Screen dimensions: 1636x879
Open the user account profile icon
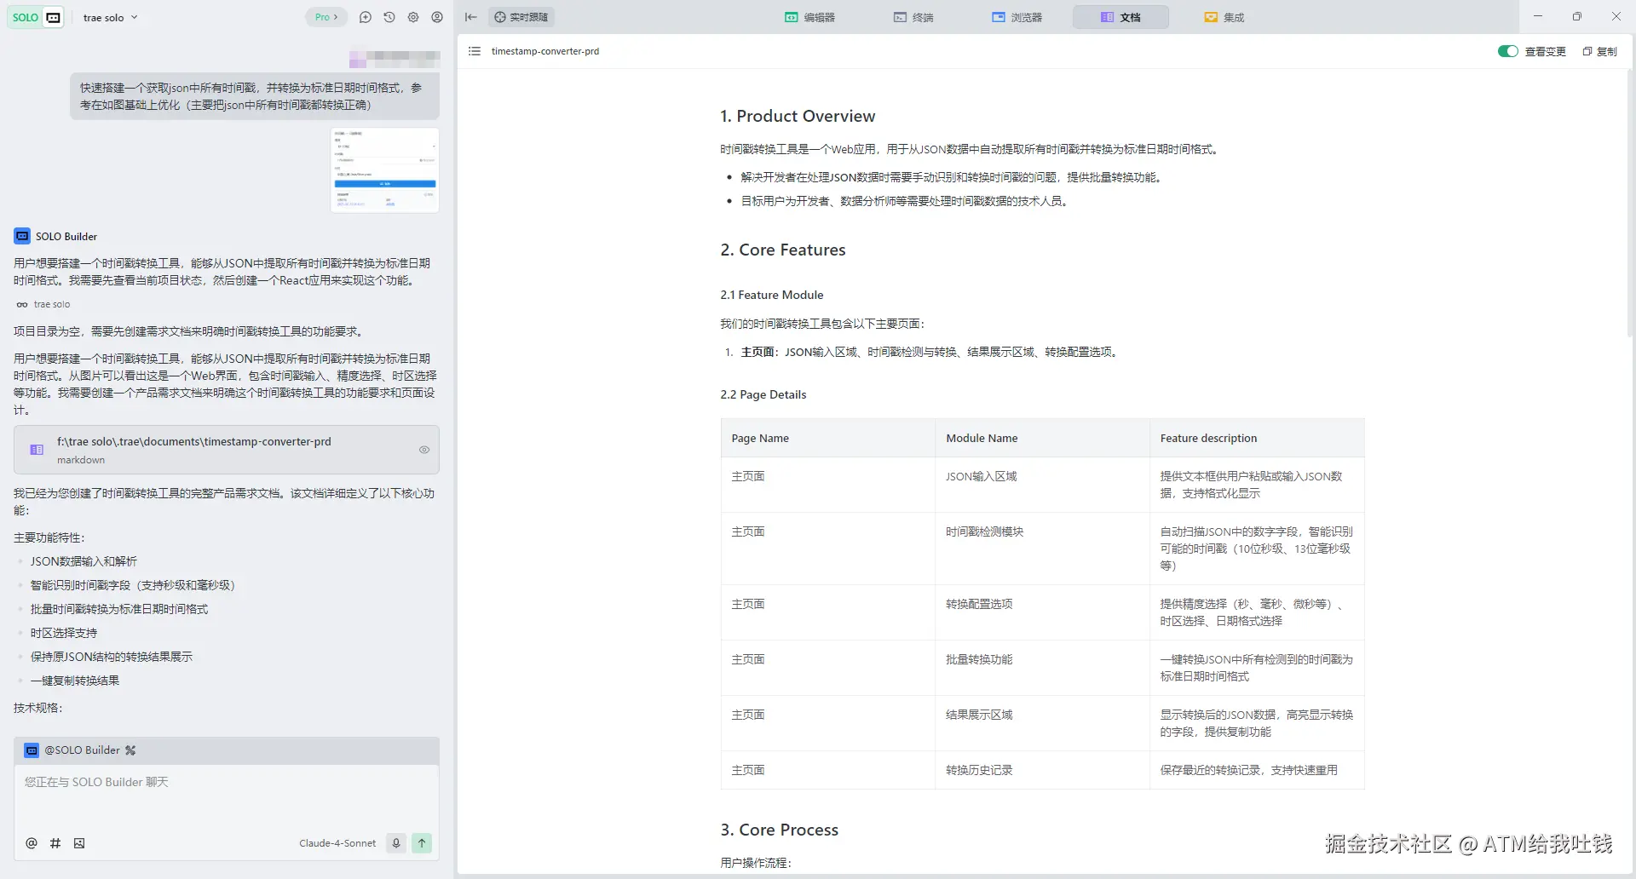437,17
